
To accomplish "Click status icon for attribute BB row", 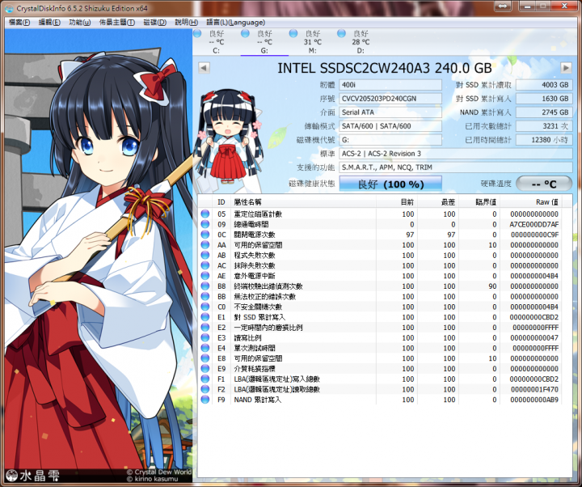I will click(x=205, y=296).
